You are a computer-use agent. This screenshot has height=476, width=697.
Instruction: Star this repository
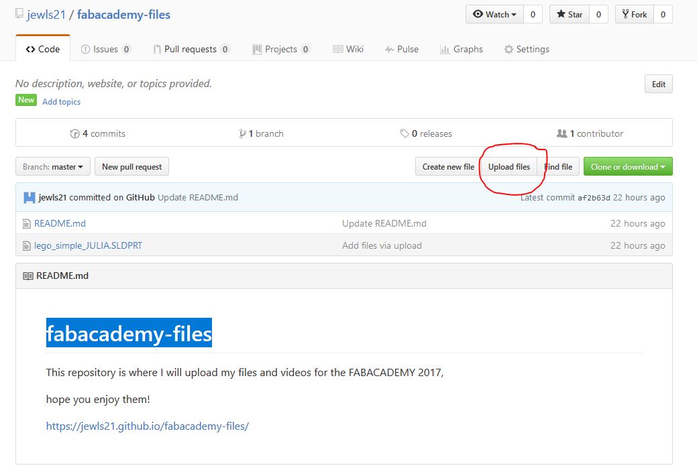(x=570, y=14)
